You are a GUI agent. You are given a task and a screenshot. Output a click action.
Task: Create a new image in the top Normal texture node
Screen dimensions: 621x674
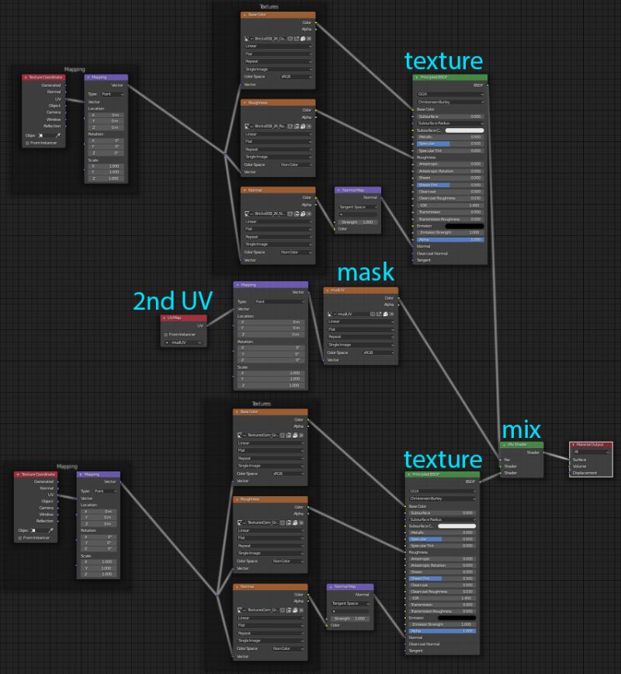tap(290, 214)
